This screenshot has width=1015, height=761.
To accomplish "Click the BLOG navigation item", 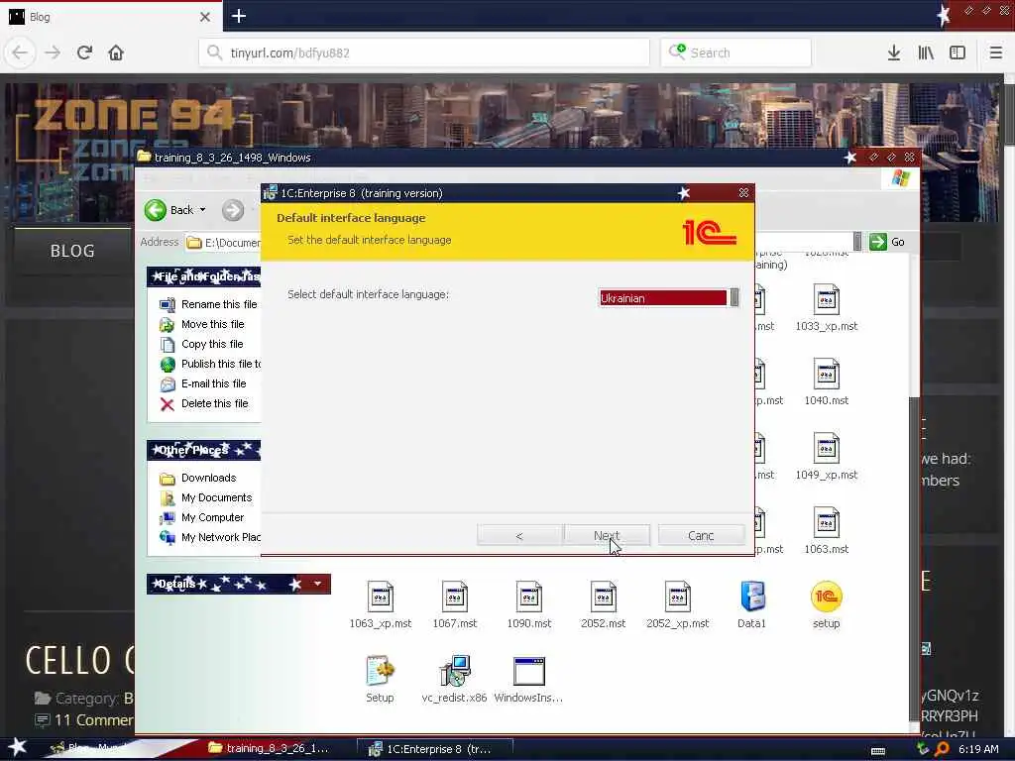I will pos(72,251).
